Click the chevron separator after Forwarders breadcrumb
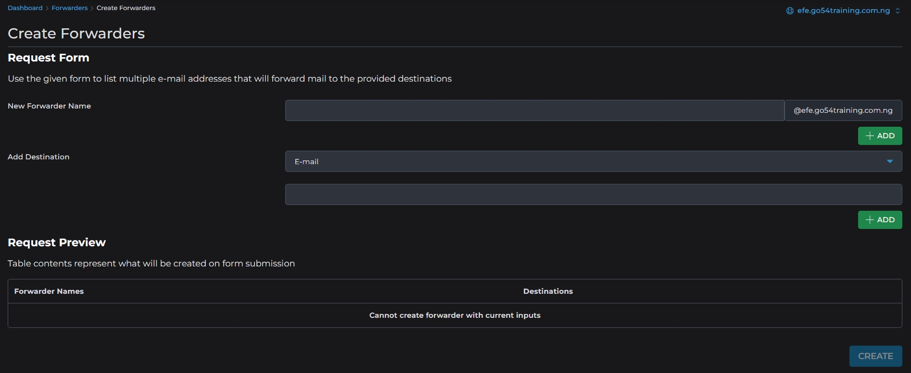This screenshot has height=373, width=911. (x=92, y=8)
